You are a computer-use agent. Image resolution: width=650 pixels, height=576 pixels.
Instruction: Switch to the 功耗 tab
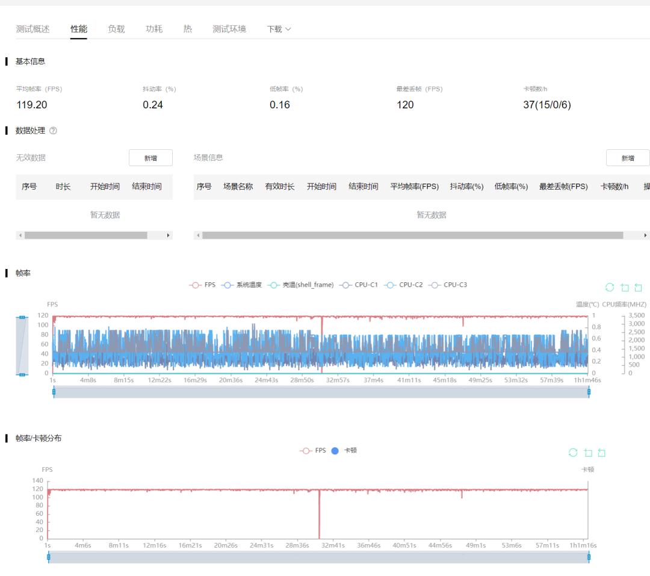154,29
